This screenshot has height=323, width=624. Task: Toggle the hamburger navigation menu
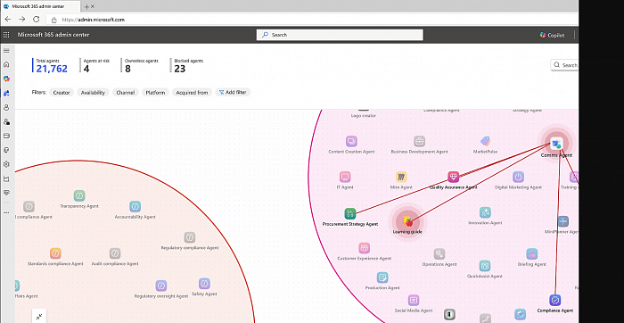click(6, 51)
